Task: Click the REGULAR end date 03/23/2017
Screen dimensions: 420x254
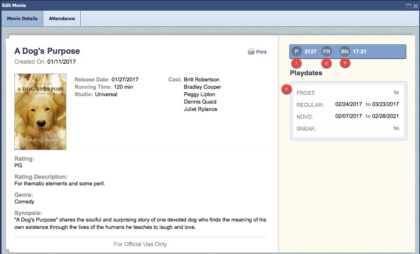Action: pos(385,104)
